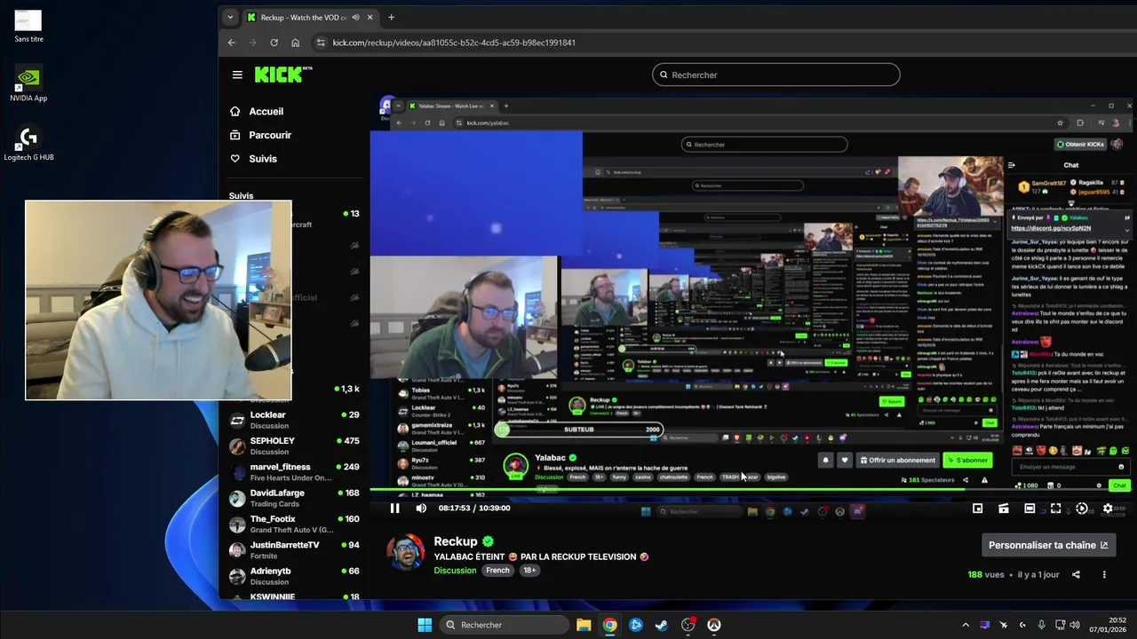Open a new browser tab
The width and height of the screenshot is (1137, 639).
[391, 17]
